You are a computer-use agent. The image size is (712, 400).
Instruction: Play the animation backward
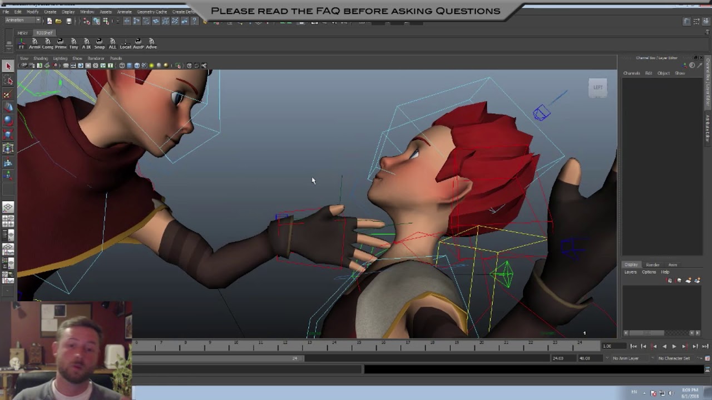point(664,346)
